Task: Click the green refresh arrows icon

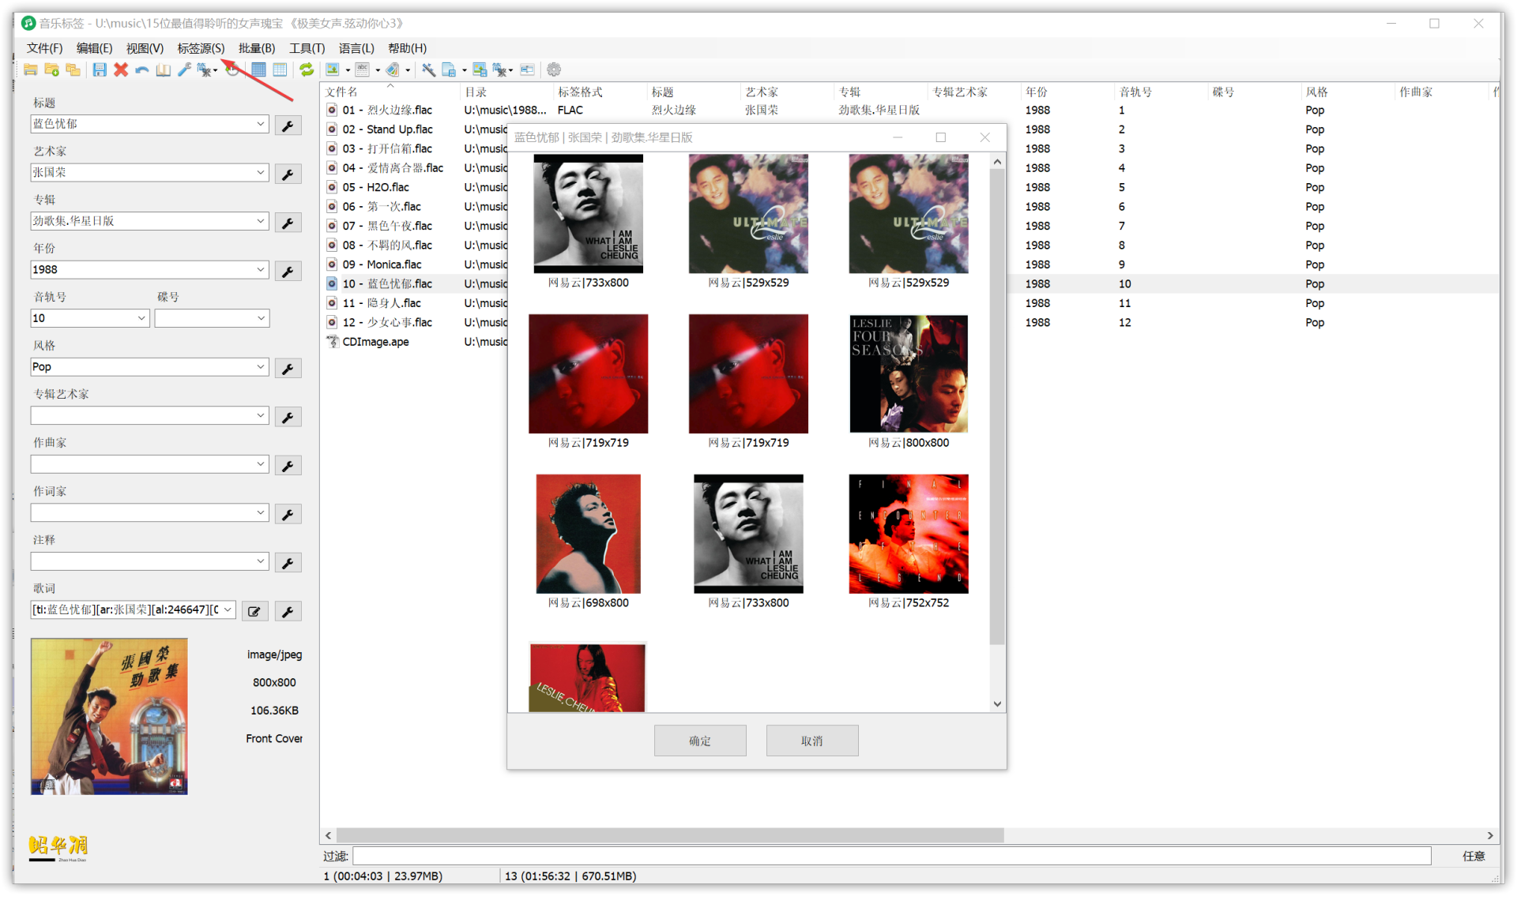Action: (x=307, y=69)
